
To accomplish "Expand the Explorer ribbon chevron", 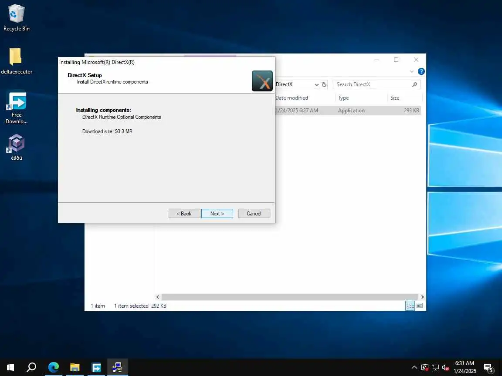I will tap(412, 72).
